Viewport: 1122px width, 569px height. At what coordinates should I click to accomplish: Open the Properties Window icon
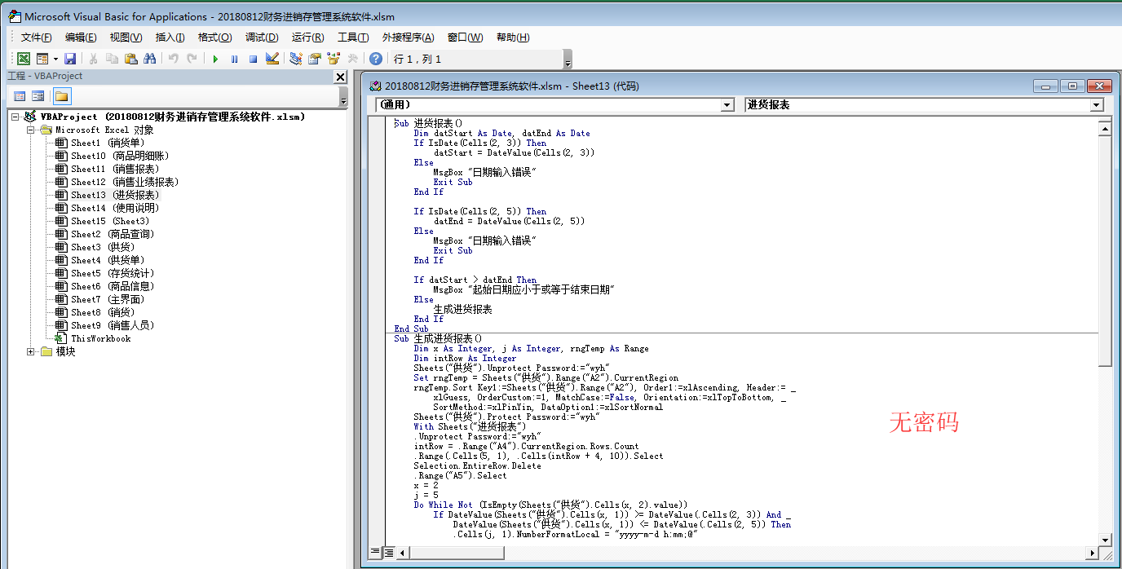click(314, 59)
